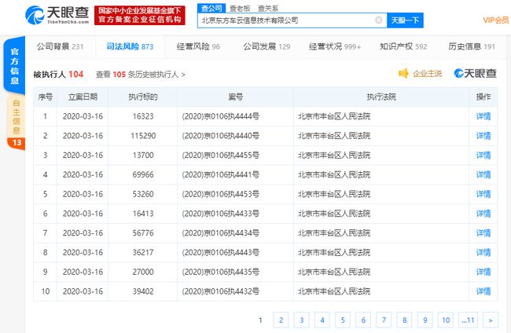Open the 公司背景 tab

point(61,46)
